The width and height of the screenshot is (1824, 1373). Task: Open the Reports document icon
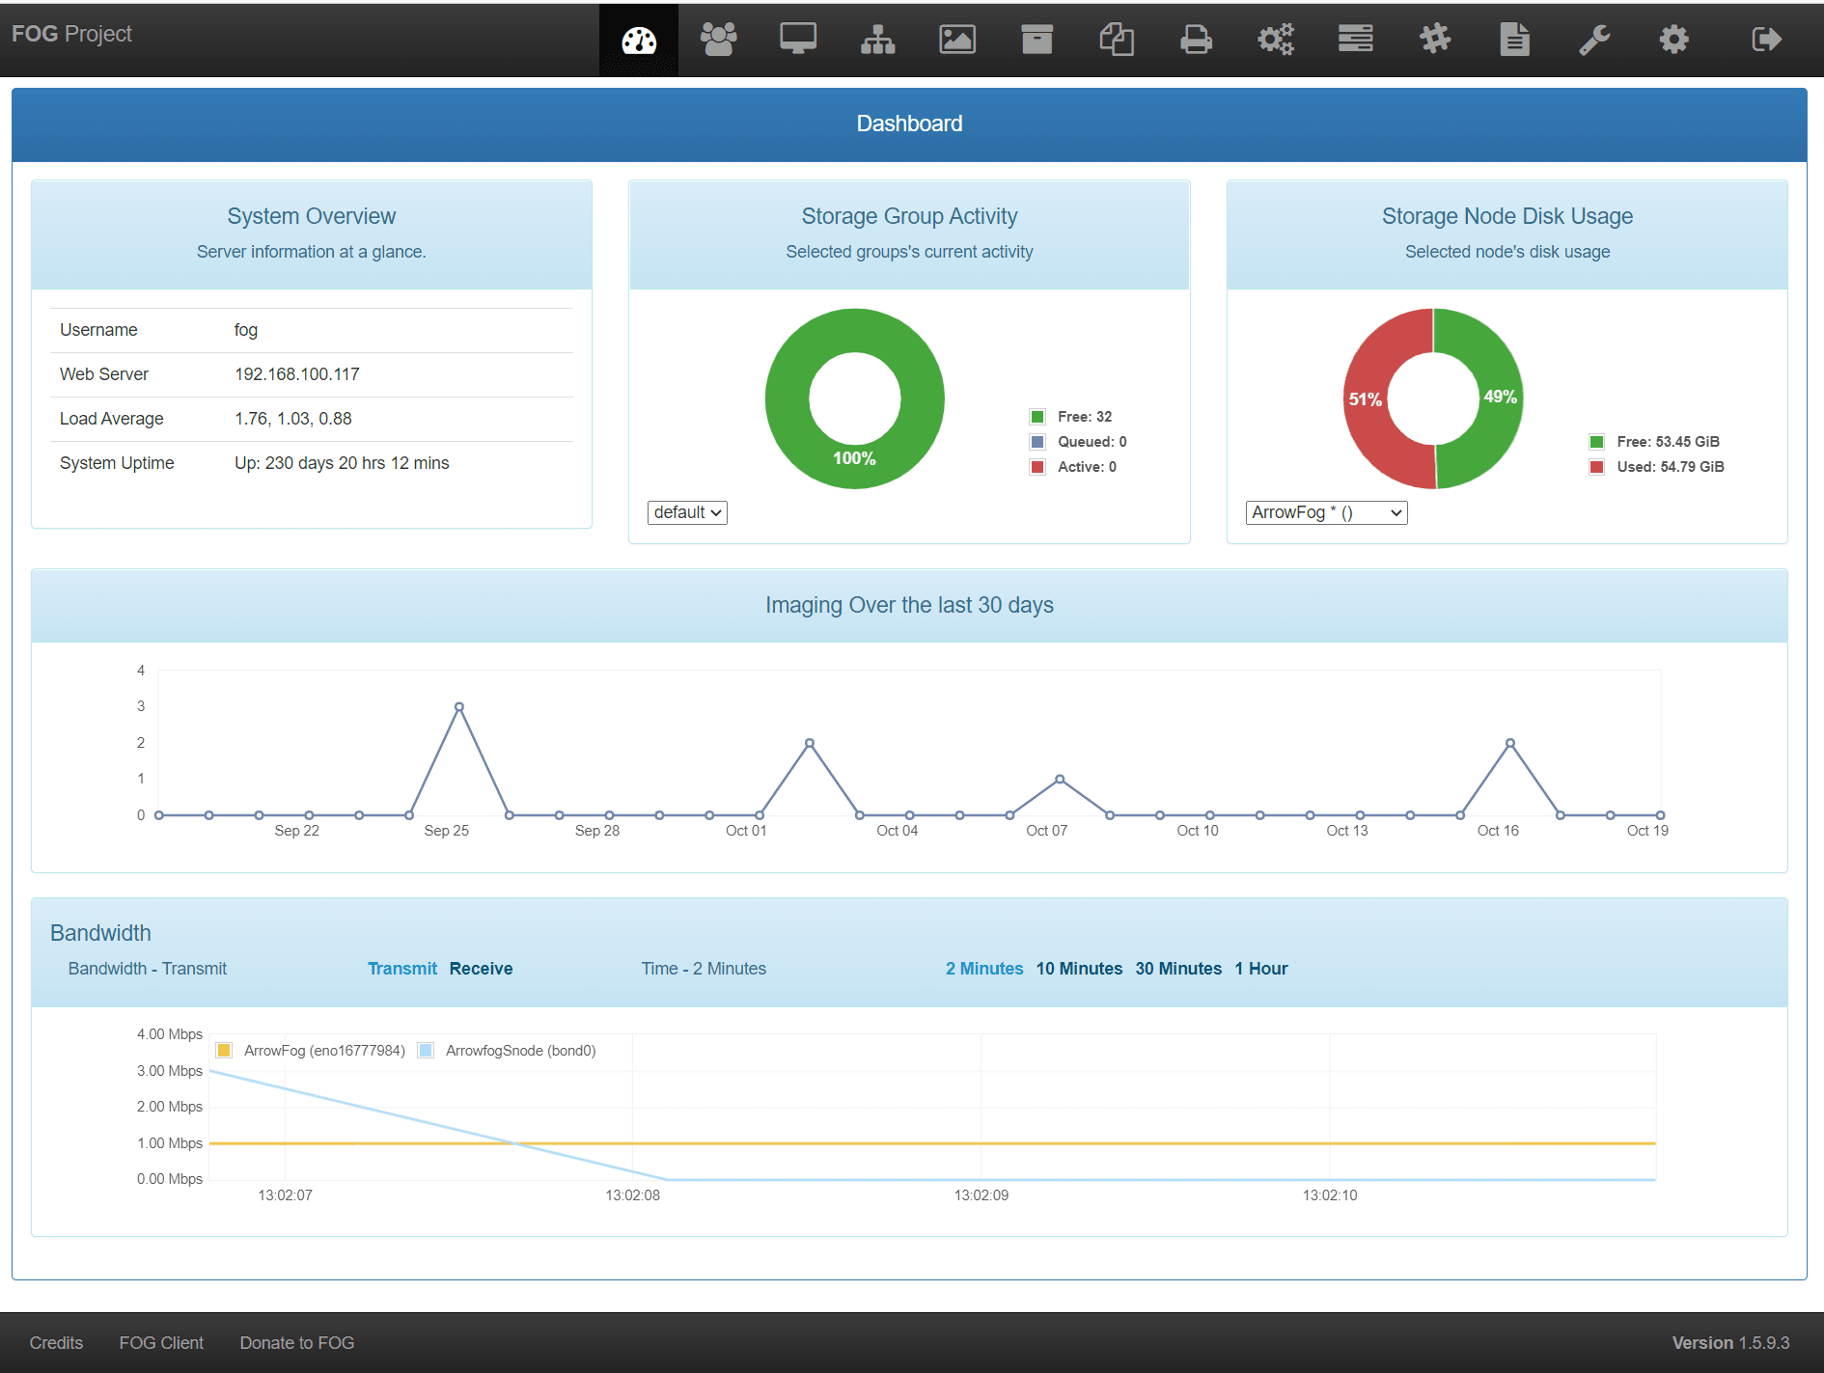point(1514,40)
